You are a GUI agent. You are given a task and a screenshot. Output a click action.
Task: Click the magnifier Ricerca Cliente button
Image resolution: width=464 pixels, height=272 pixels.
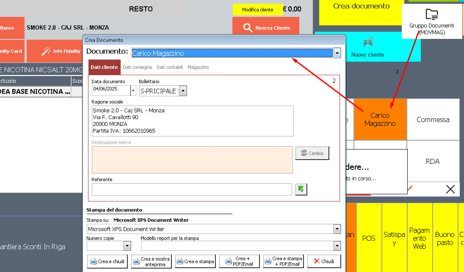(x=266, y=28)
